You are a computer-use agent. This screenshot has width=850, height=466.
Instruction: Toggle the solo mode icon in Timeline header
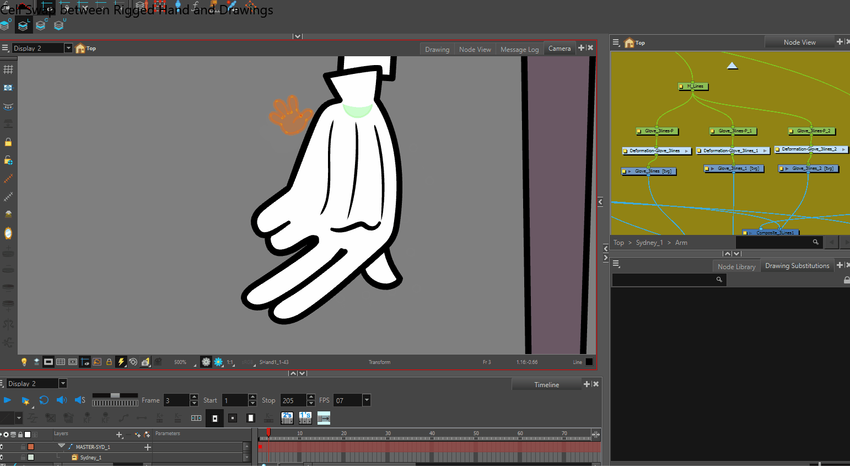coord(6,435)
